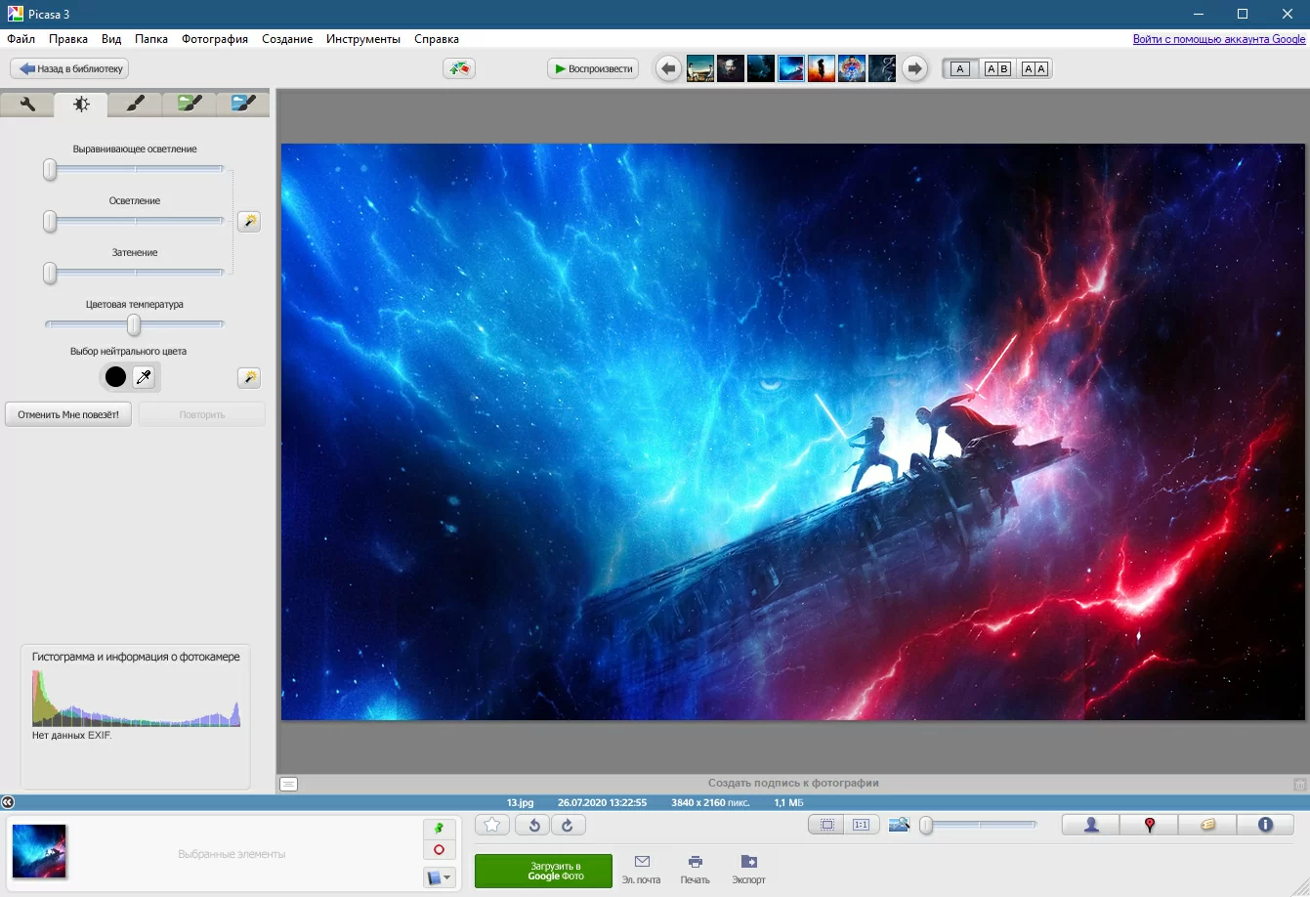Click the zoom slider handle
This screenshot has width=1310, height=897.
click(926, 826)
